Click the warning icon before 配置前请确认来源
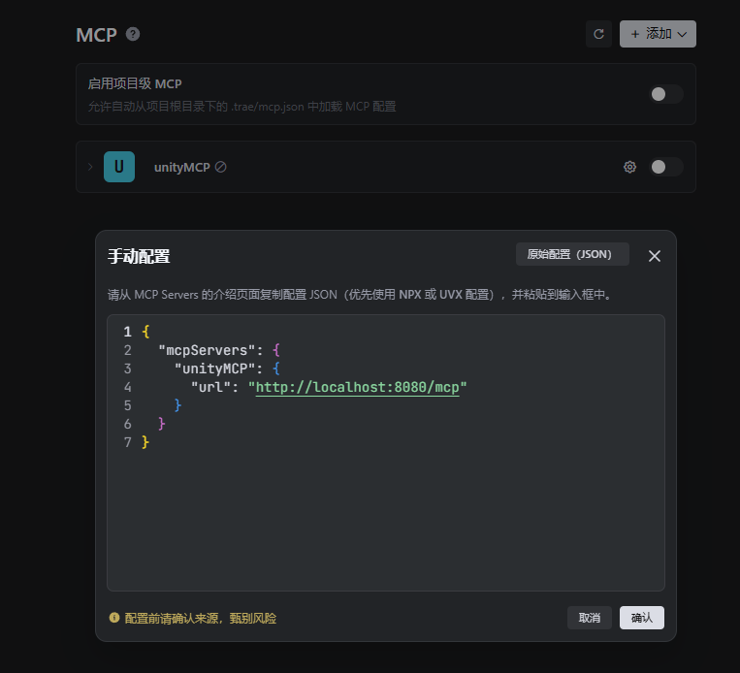740x673 pixels. tap(114, 618)
